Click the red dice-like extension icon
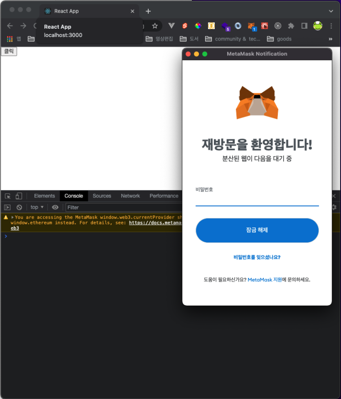This screenshot has height=399, width=341. tap(265, 26)
